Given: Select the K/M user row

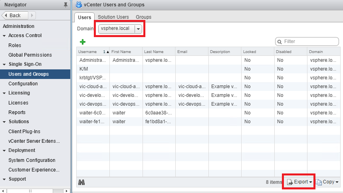Looking at the screenshot, I should pos(208,69).
